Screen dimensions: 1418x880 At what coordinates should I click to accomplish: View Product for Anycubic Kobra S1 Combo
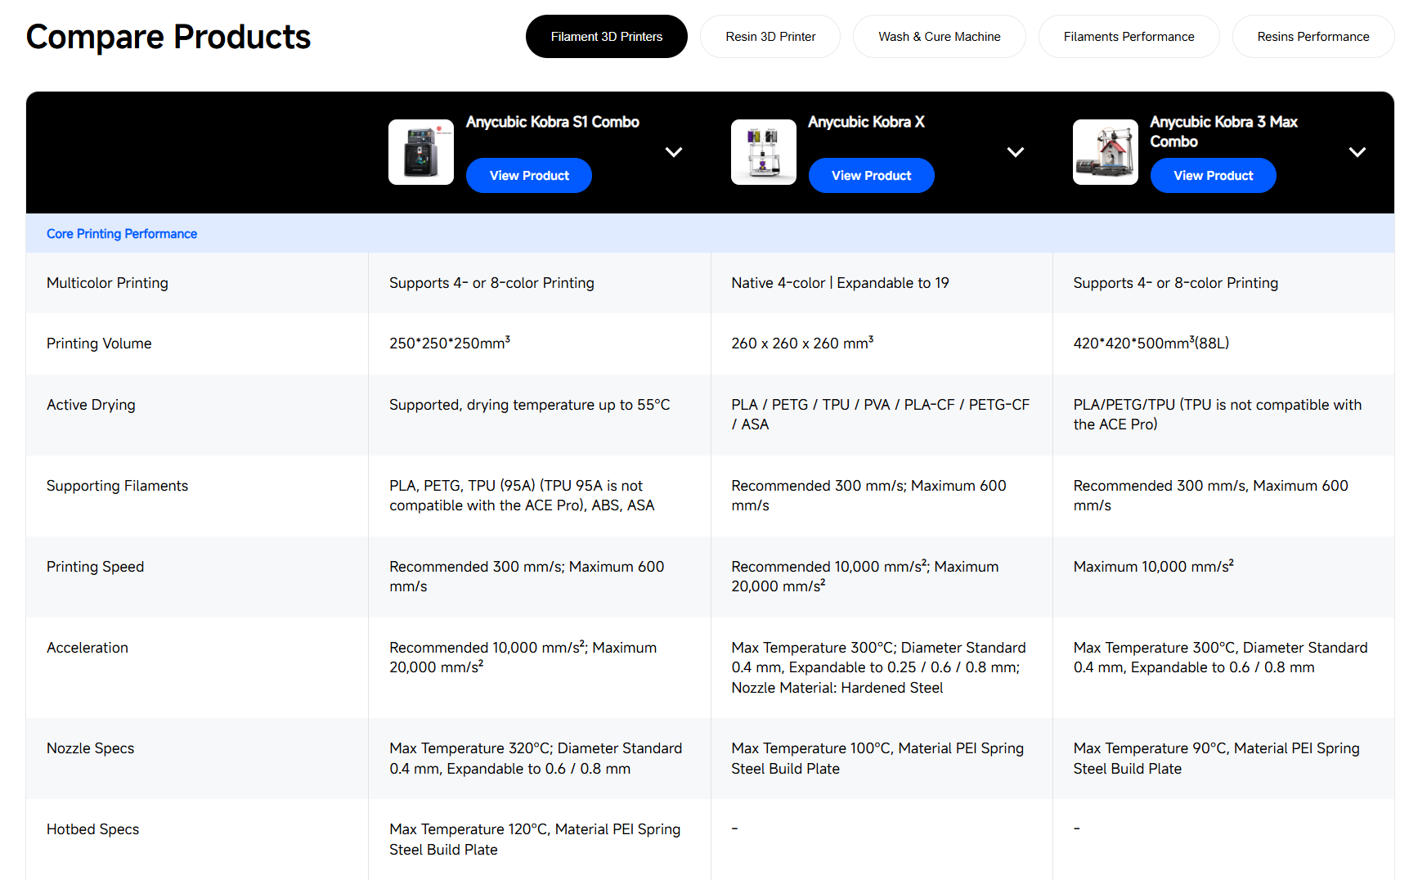tap(529, 176)
